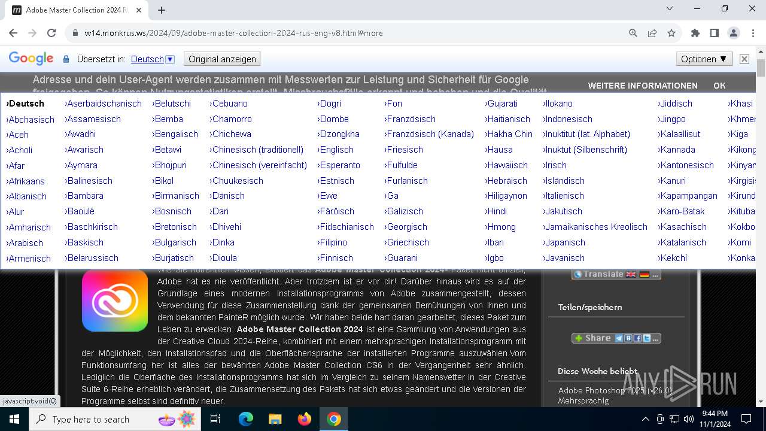The image size is (766, 431).
Task: Select Chinesisch (traditionell) language
Action: 256,150
